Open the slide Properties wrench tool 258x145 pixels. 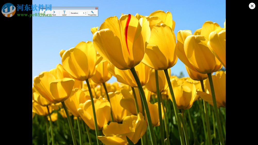point(92,13)
